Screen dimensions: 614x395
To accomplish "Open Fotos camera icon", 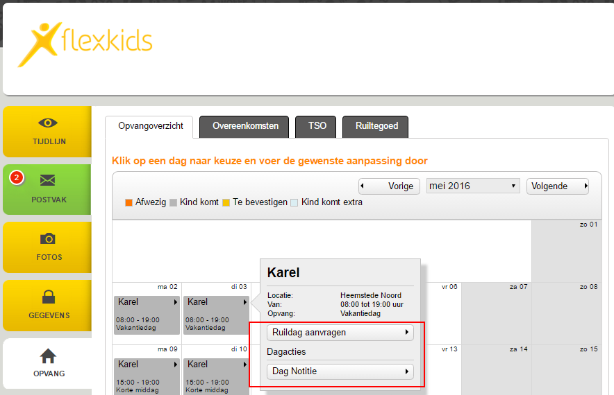I will coord(47,239).
